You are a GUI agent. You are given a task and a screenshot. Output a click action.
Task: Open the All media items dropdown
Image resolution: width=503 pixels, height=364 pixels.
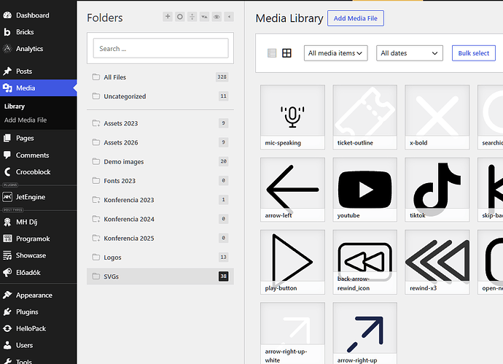(x=335, y=53)
